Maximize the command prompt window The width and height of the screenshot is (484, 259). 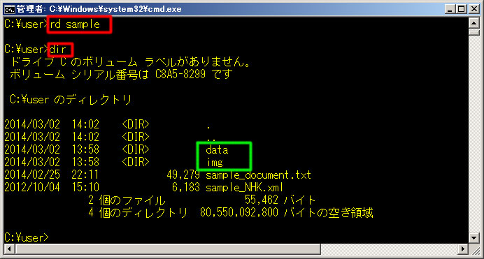[462, 9]
